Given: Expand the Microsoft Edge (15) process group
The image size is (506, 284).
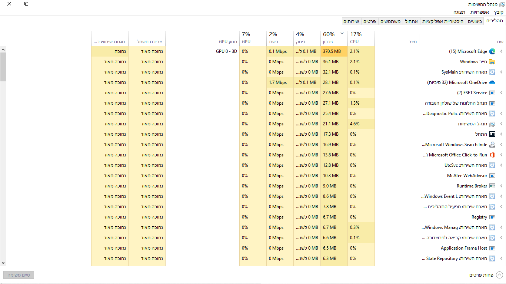Looking at the screenshot, I should pyautogui.click(x=502, y=51).
